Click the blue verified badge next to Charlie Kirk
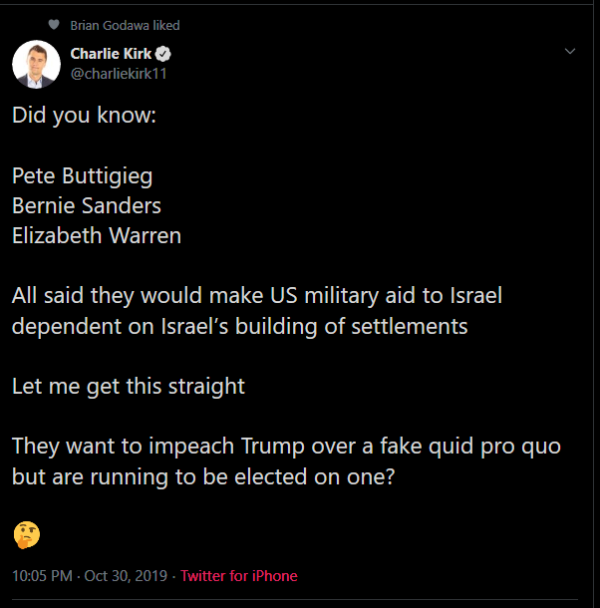Image resolution: width=600 pixels, height=608 pixels. 162,54
